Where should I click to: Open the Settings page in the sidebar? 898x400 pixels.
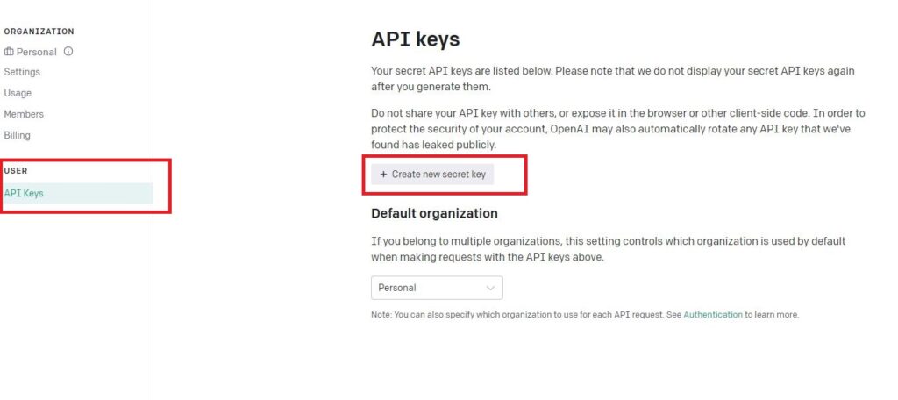tap(22, 72)
